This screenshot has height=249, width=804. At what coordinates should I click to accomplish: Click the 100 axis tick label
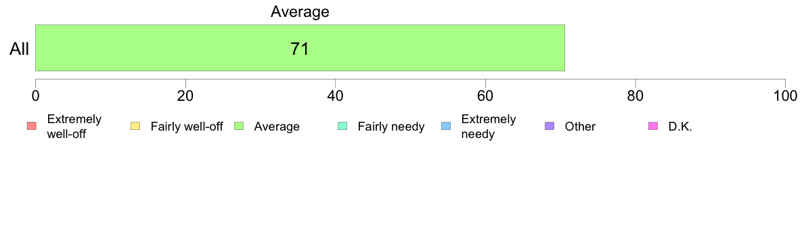(x=785, y=95)
